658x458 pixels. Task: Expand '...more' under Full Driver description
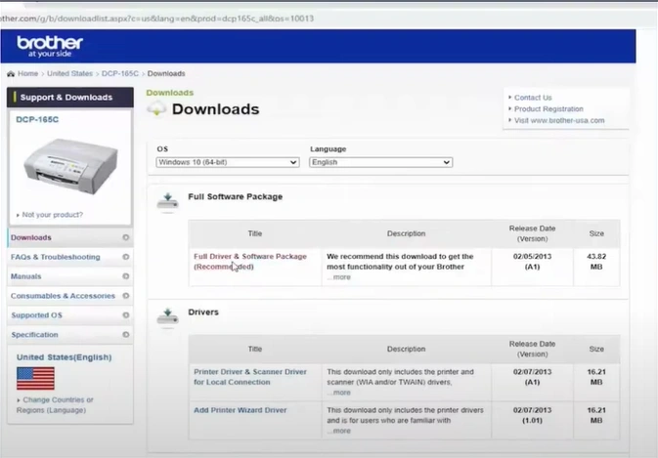pos(338,277)
